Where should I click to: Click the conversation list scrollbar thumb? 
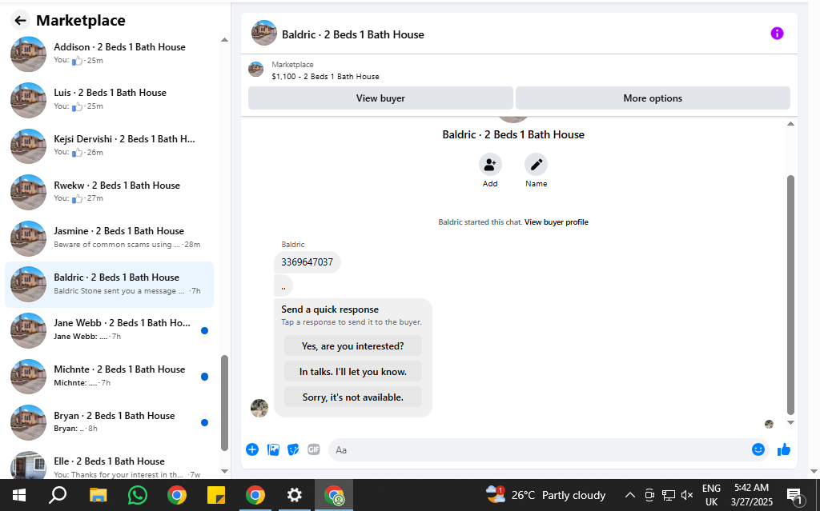(x=224, y=402)
